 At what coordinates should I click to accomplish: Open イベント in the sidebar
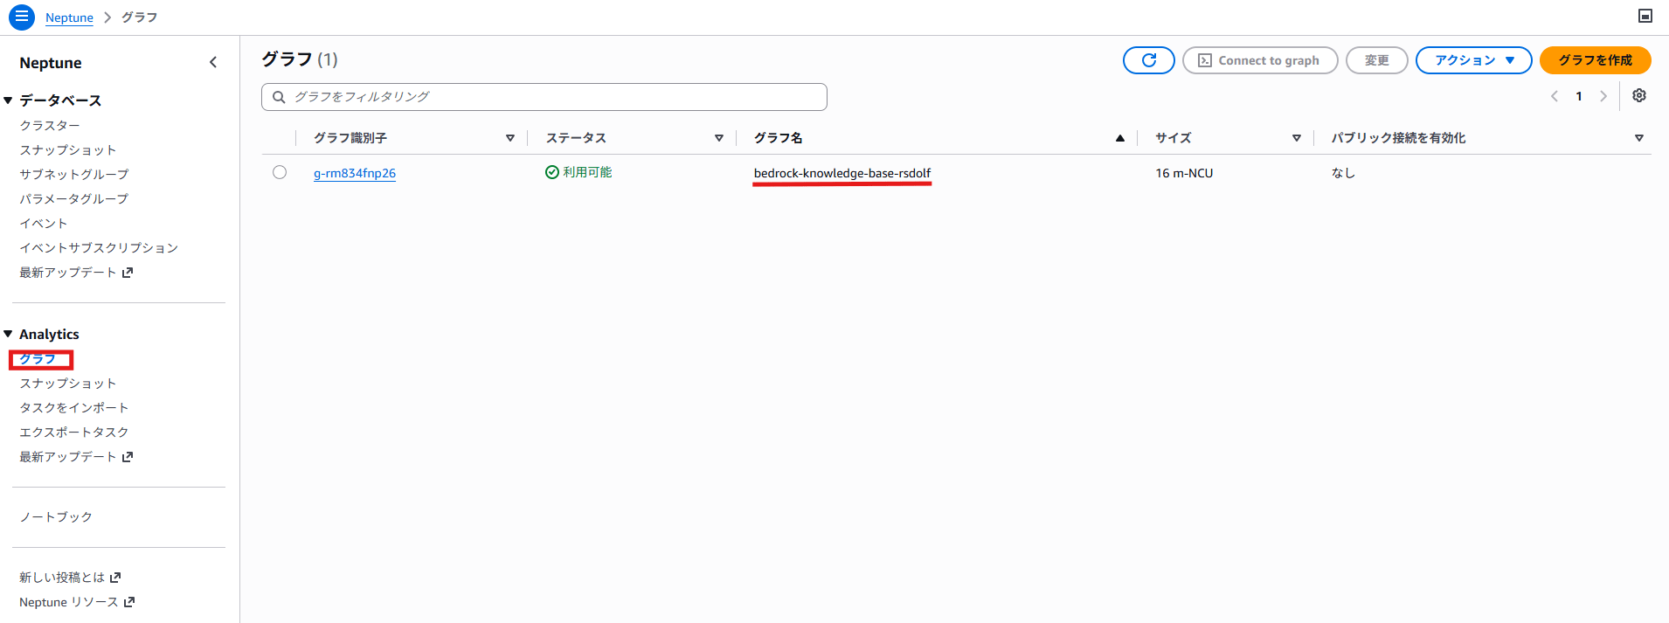[x=44, y=224]
